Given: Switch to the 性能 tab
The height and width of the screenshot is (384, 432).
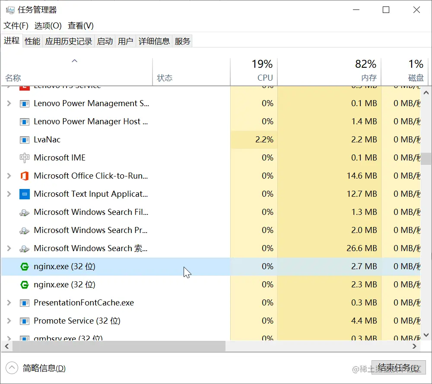Looking at the screenshot, I should click(x=32, y=41).
